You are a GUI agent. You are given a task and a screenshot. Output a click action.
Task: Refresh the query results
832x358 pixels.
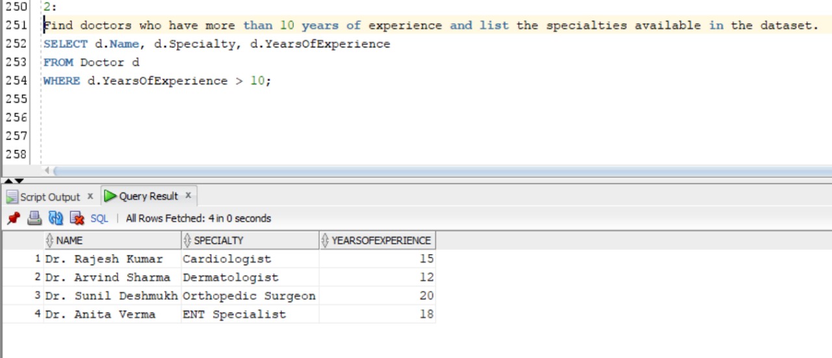56,218
